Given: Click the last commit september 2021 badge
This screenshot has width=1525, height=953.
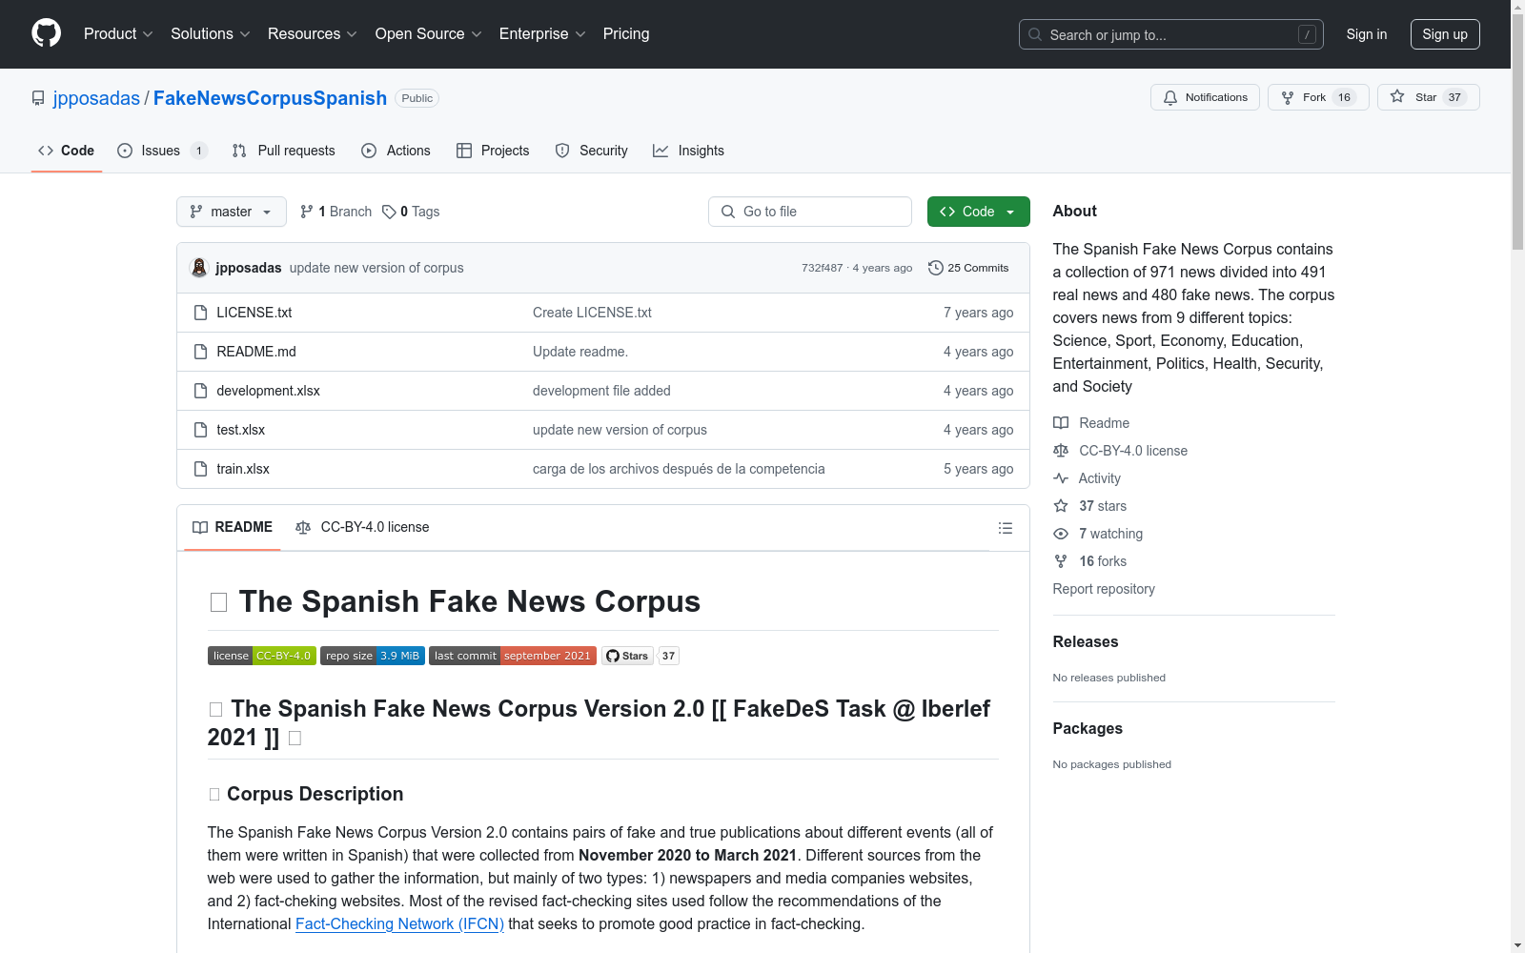Looking at the screenshot, I should click(513, 656).
